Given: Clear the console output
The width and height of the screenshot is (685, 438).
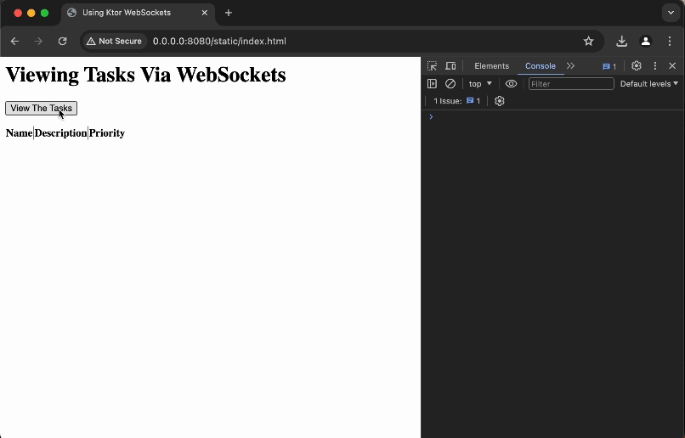Looking at the screenshot, I should click(450, 84).
